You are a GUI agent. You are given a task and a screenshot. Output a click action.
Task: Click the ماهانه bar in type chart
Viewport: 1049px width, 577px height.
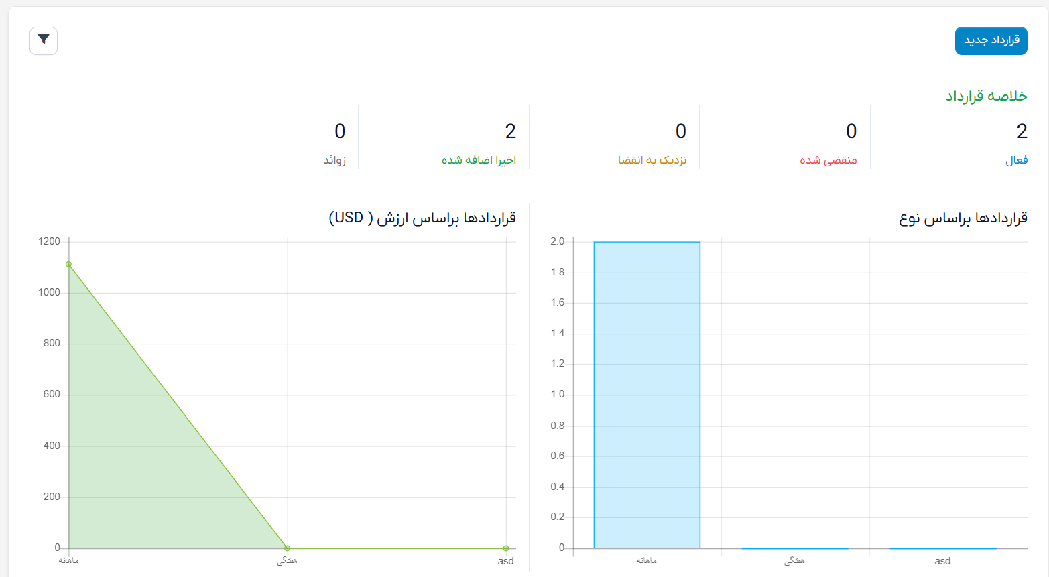647,395
